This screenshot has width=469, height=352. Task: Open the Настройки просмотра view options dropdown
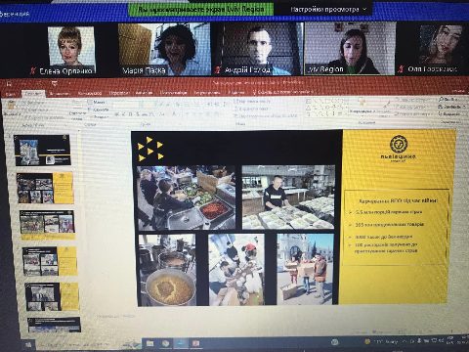click(x=328, y=10)
